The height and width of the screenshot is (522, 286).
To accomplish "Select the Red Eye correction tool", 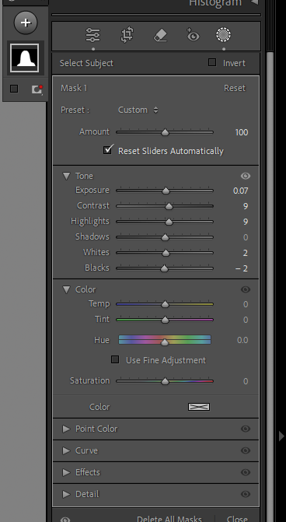I will coord(193,35).
